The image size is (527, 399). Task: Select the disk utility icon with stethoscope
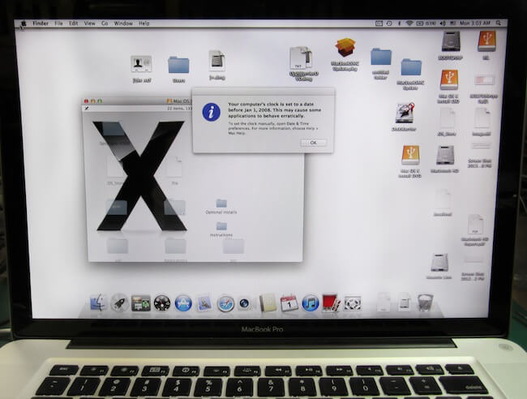pyautogui.click(x=405, y=113)
